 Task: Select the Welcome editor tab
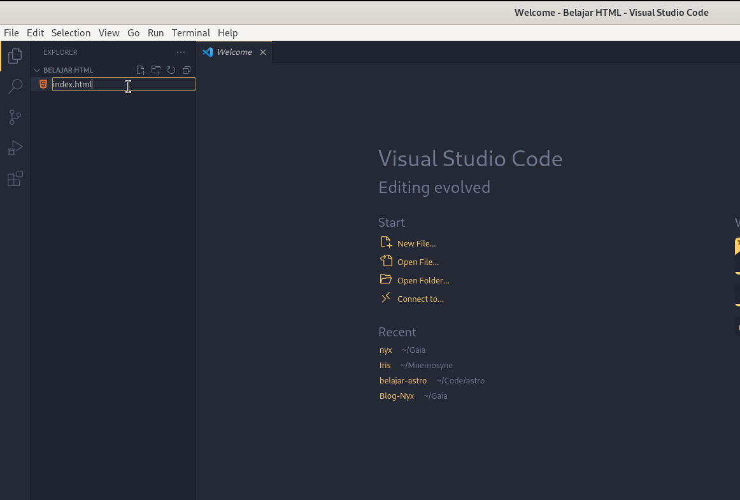click(x=234, y=52)
